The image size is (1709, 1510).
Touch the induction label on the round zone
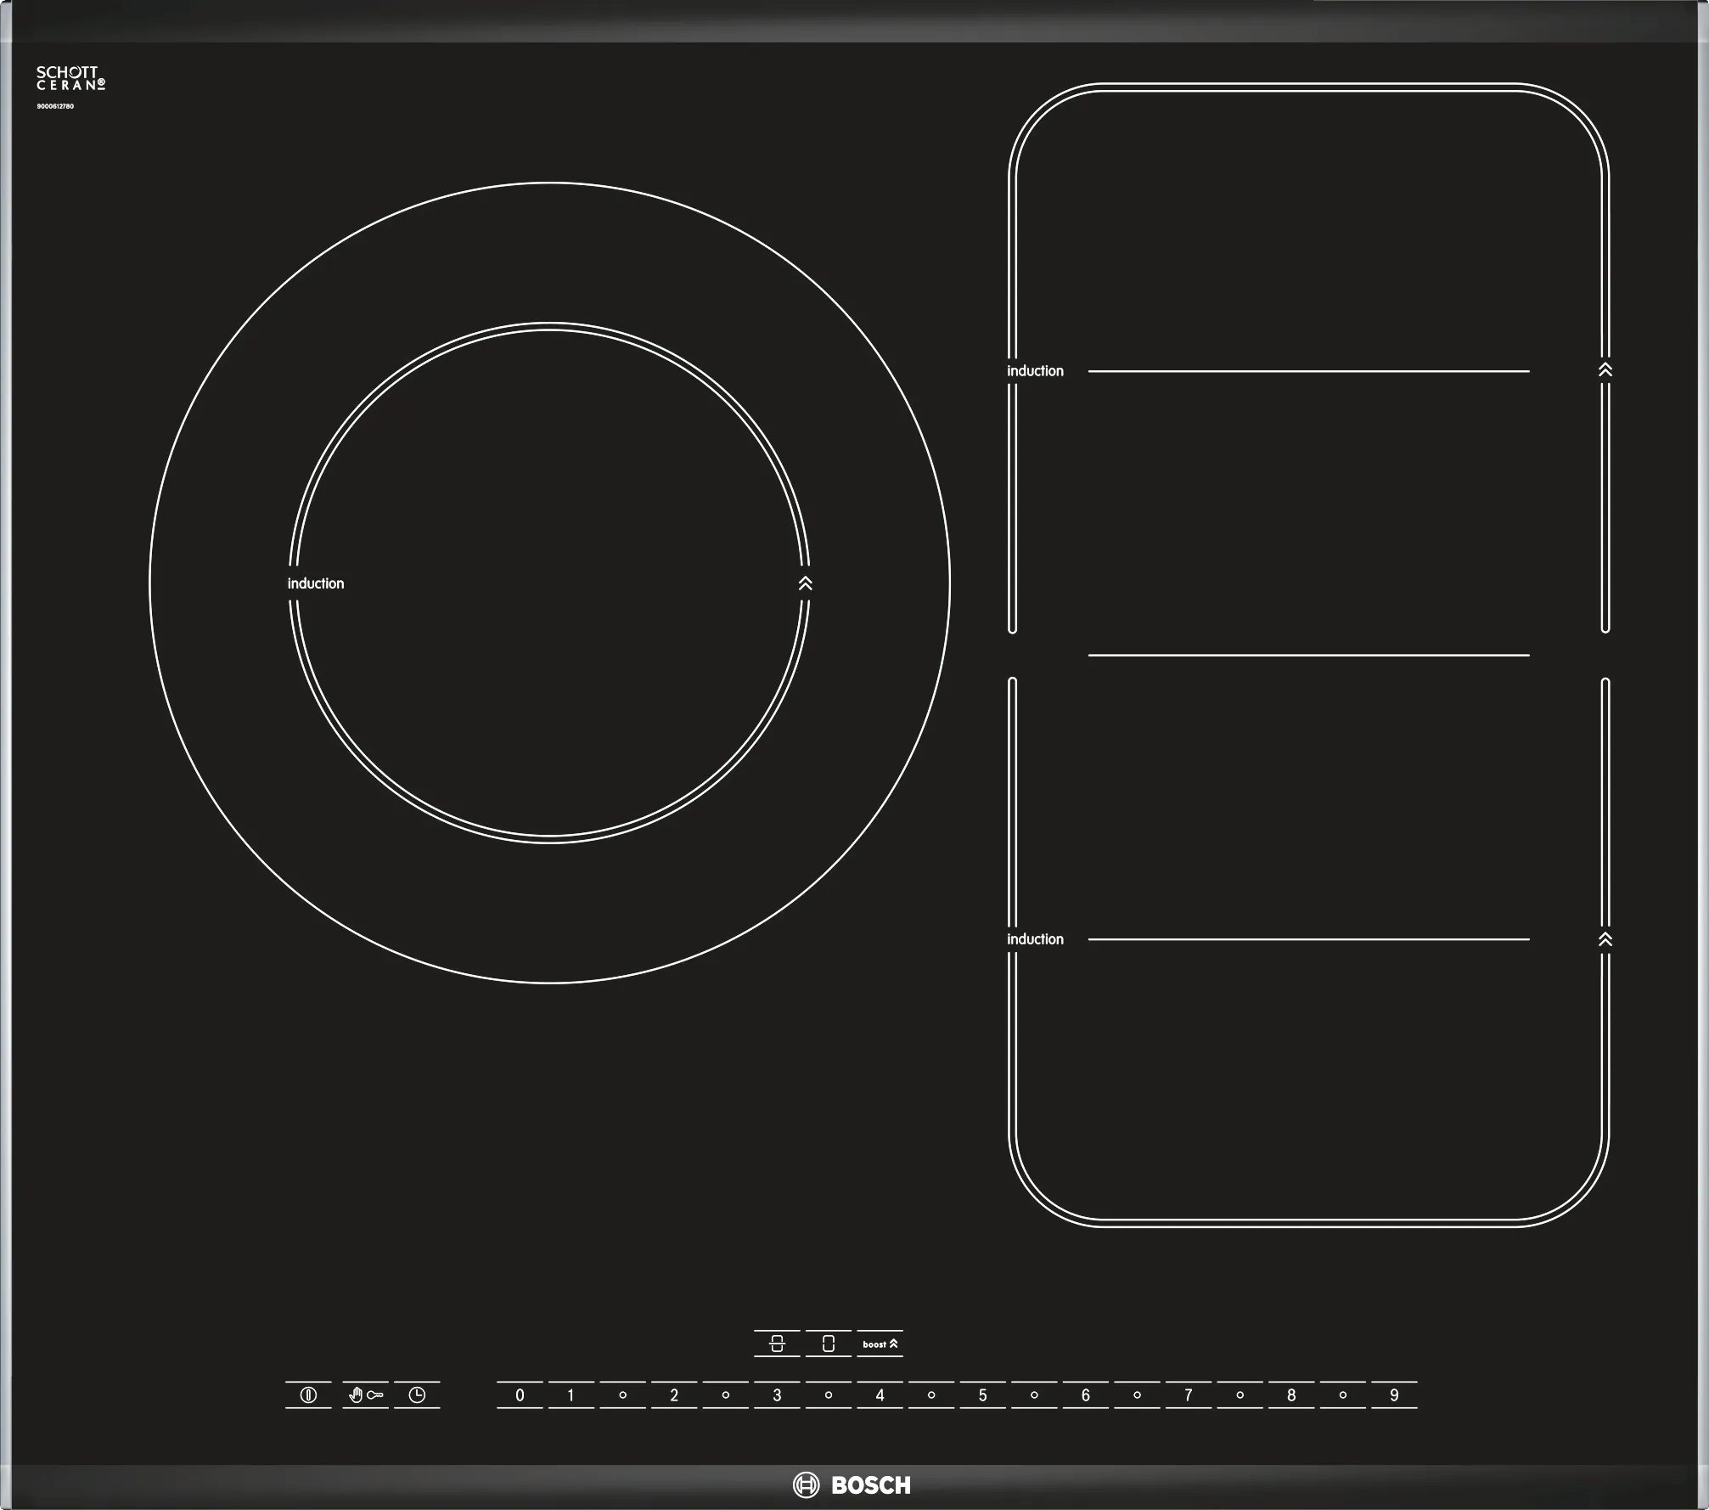(x=316, y=583)
